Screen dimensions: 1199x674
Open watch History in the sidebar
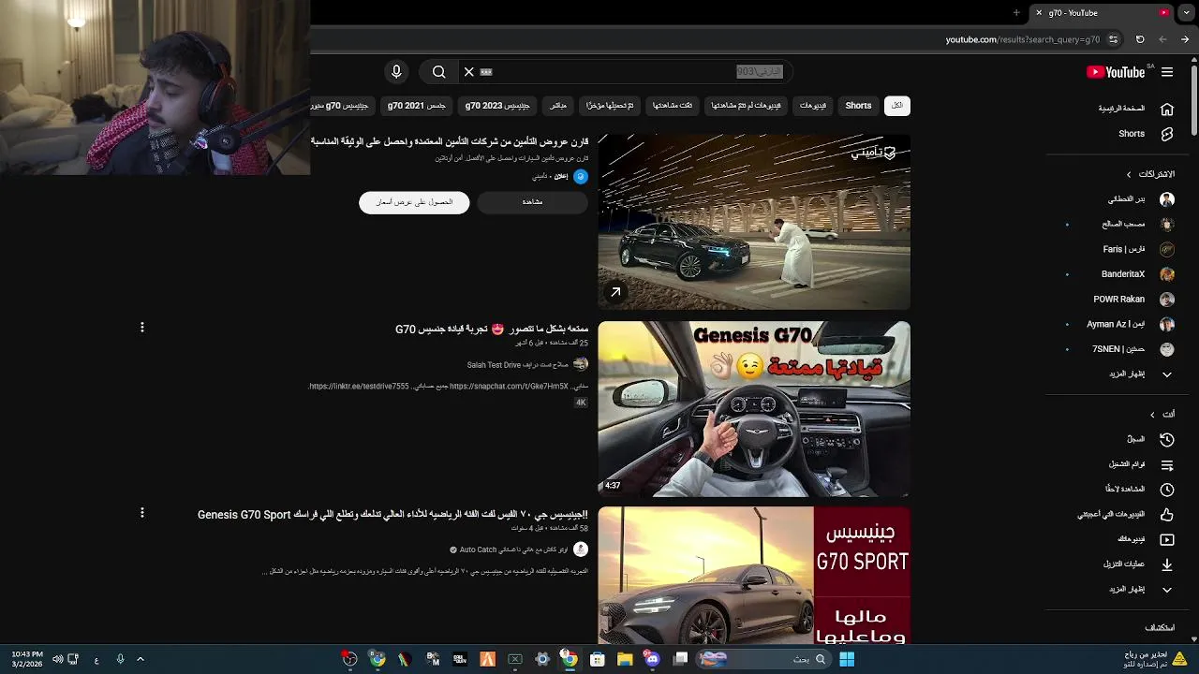tap(1167, 439)
